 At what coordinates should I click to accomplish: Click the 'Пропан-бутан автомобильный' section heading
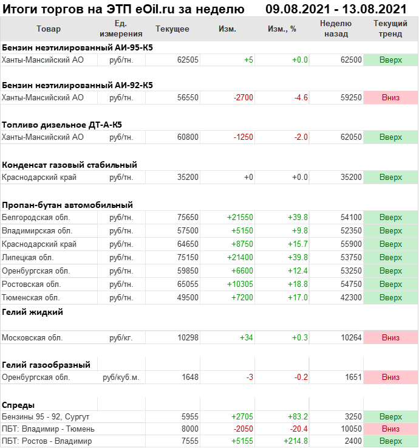(x=67, y=205)
